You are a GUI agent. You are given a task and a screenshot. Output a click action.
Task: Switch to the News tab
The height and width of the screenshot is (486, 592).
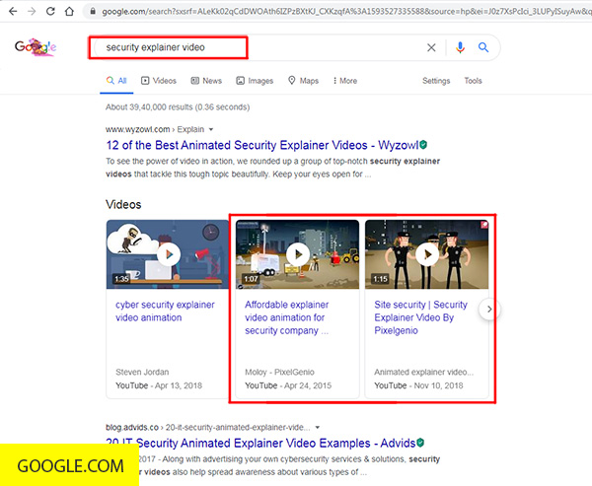coord(206,81)
